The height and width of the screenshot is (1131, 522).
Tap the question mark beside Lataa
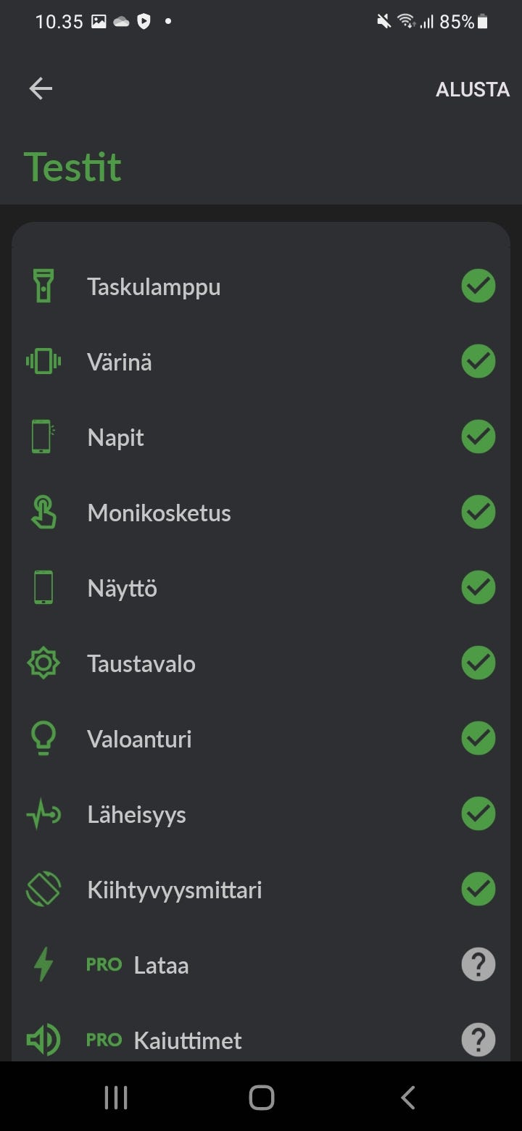click(x=478, y=964)
